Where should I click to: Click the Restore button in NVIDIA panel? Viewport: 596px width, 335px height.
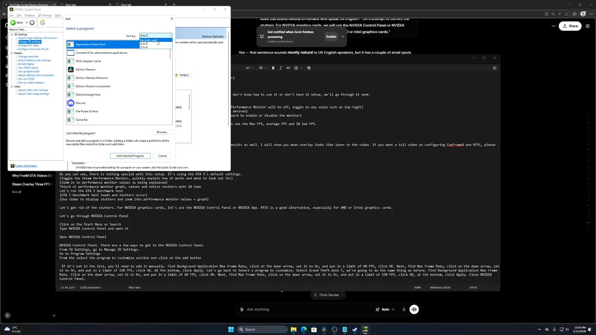184,75
